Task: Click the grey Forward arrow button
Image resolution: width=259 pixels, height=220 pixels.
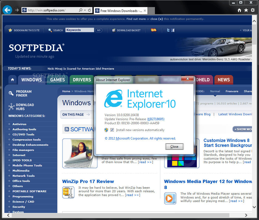Action: pos(17,10)
